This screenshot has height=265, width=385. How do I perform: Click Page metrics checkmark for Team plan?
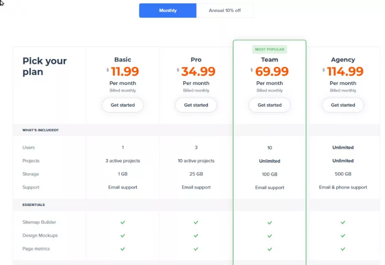click(x=269, y=249)
